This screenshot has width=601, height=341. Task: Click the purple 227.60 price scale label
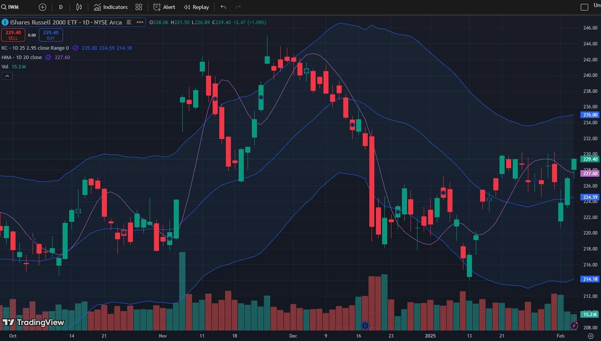[x=590, y=174]
